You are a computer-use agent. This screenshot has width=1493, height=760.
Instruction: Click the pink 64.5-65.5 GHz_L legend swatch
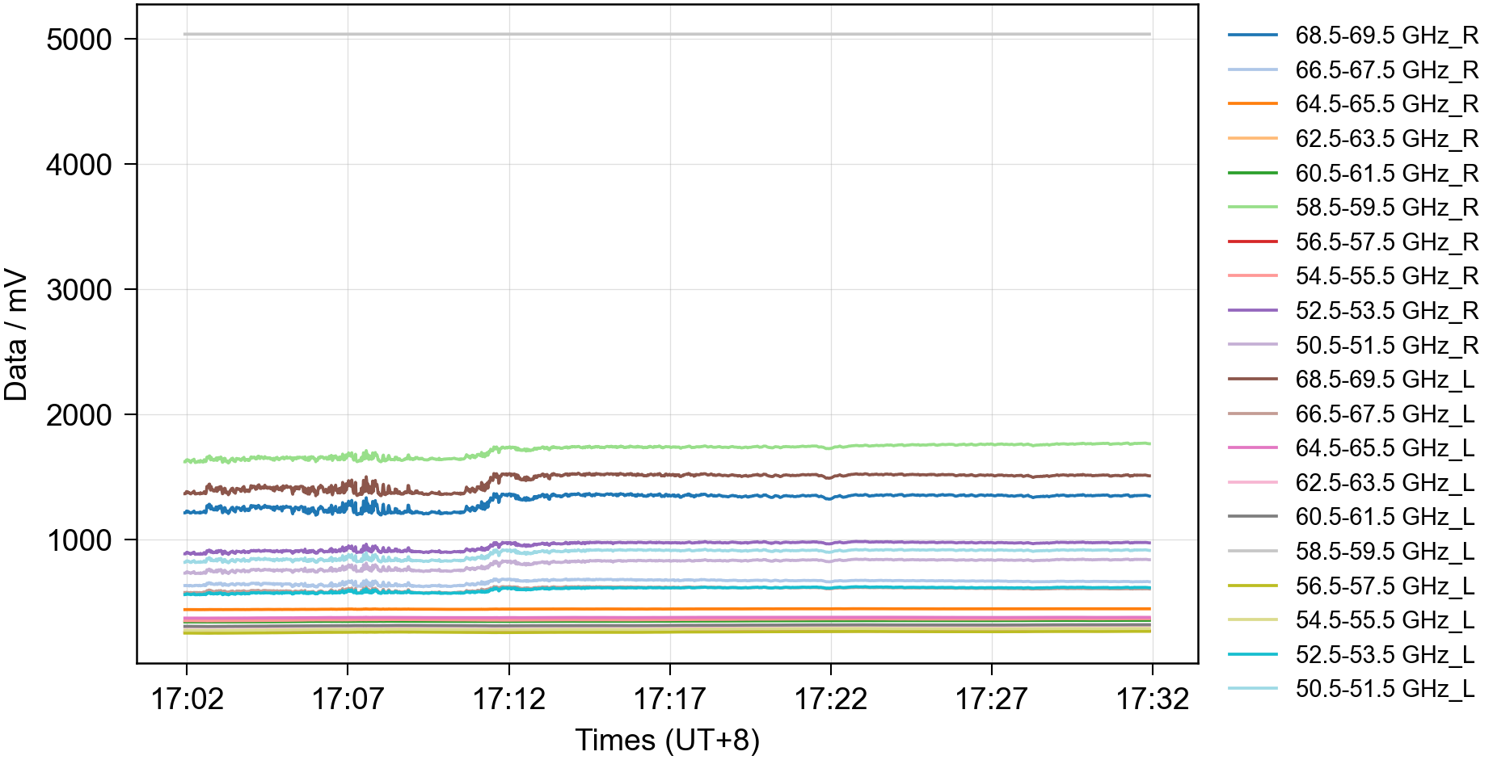click(1252, 447)
